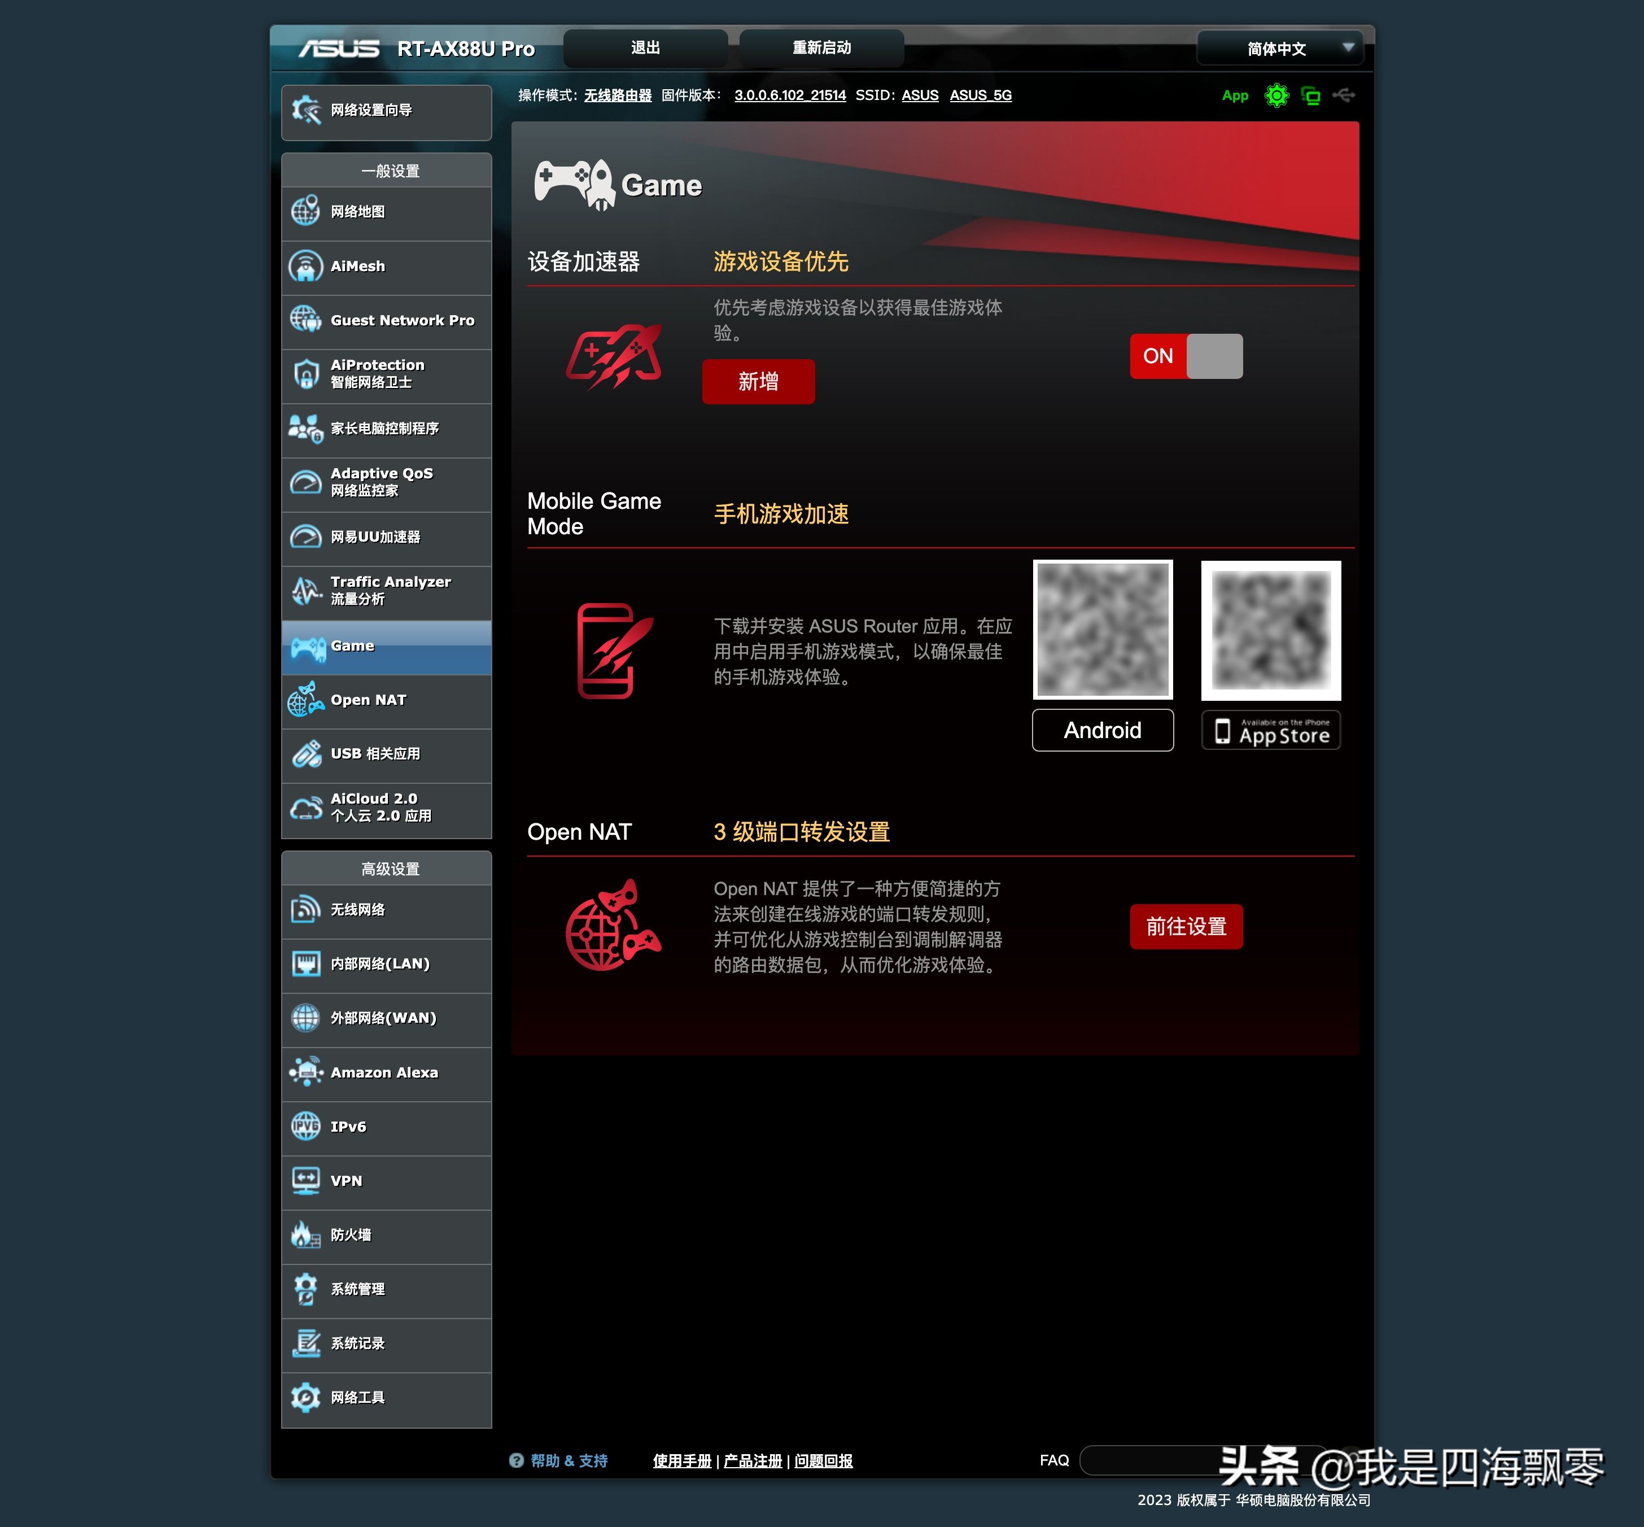Click the ASUS_5G SSID link
The height and width of the screenshot is (1527, 1644).
click(981, 95)
